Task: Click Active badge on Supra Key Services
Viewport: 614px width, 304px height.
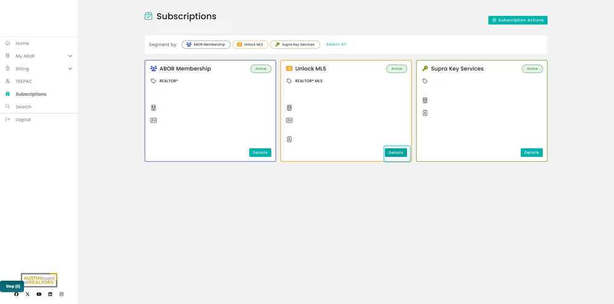Action: tap(532, 69)
